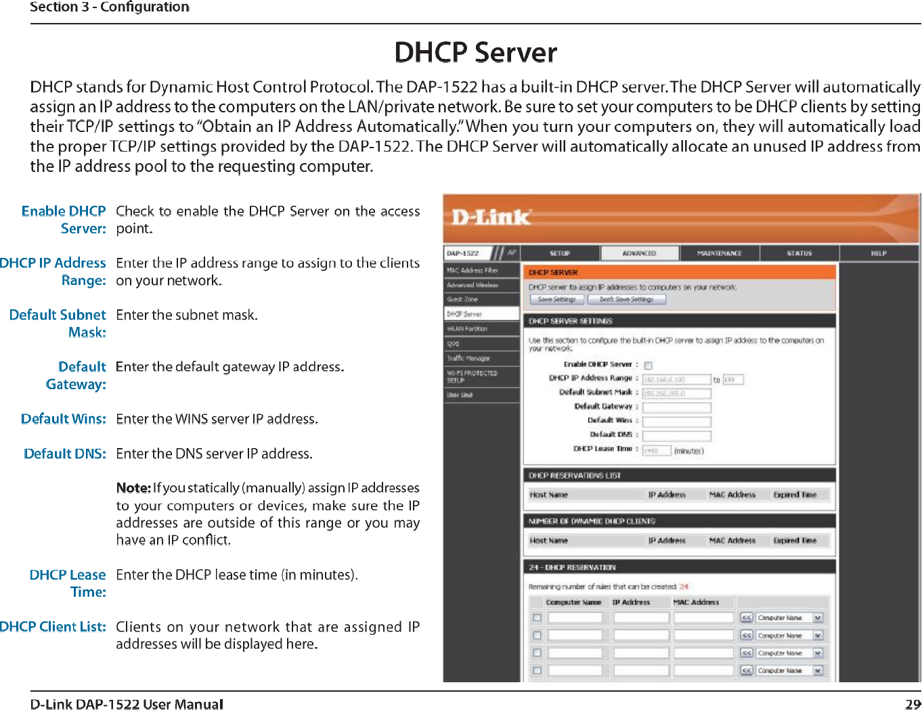Click the page number 29 in the footer
The height and width of the screenshot is (710, 922).
point(913,704)
